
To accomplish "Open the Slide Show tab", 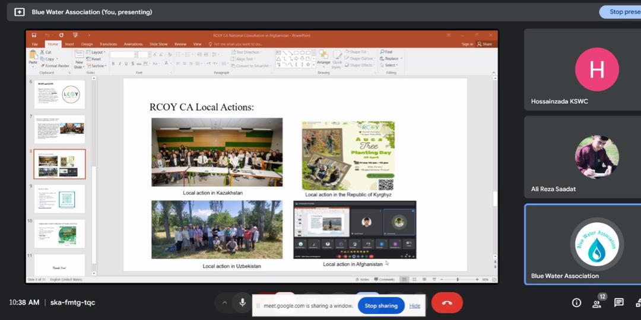I will point(158,44).
